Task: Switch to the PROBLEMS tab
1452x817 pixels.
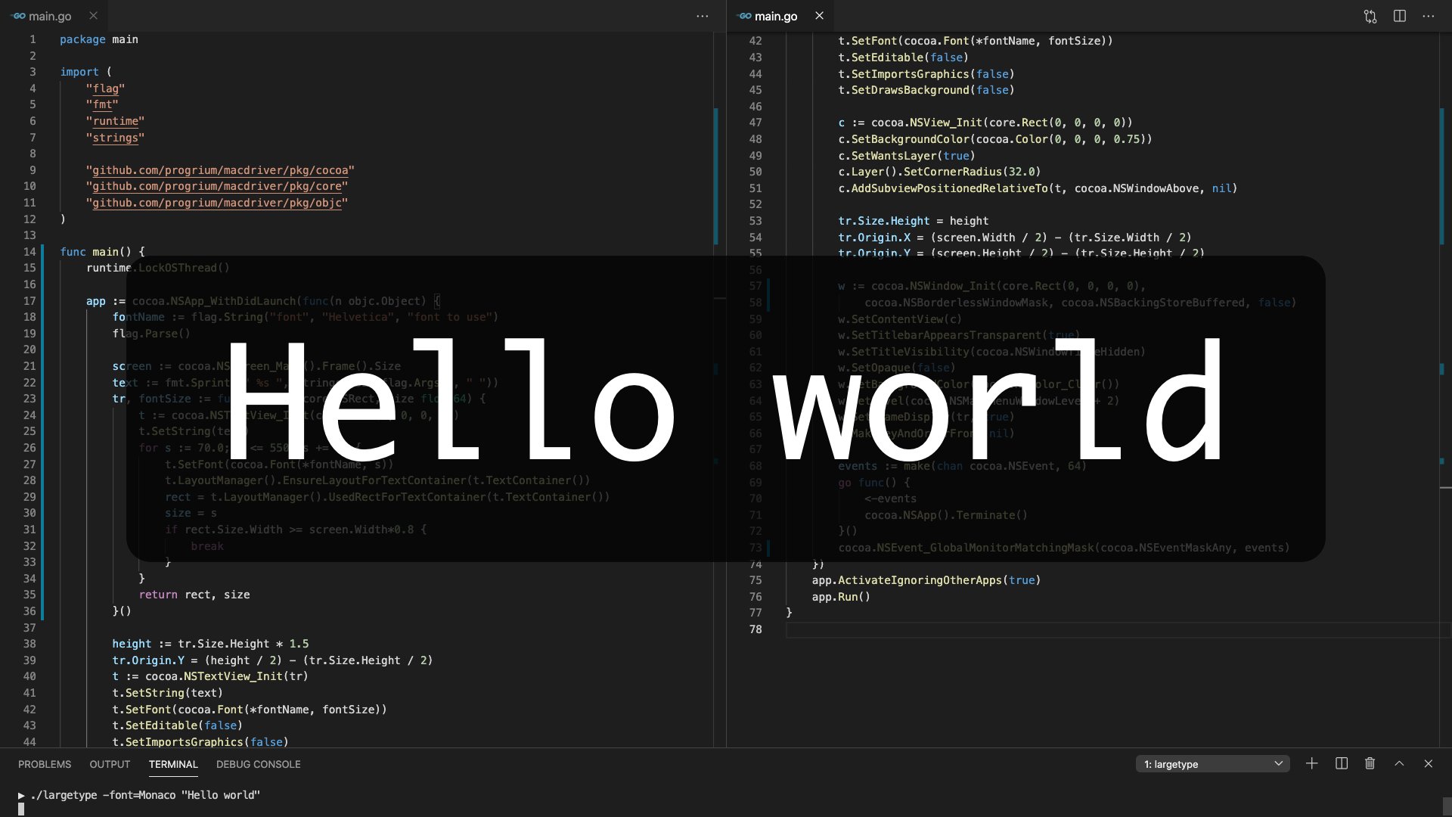Action: coord(45,764)
